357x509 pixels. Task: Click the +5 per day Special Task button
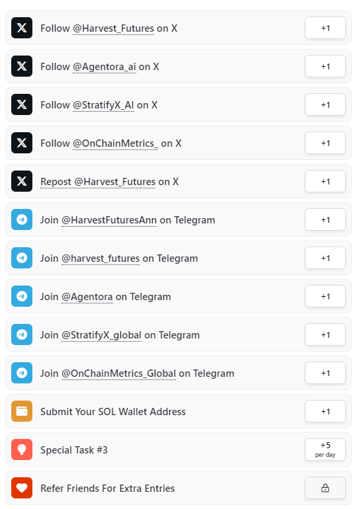tap(325, 450)
